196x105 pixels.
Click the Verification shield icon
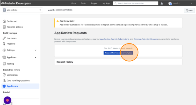pos(4,75)
